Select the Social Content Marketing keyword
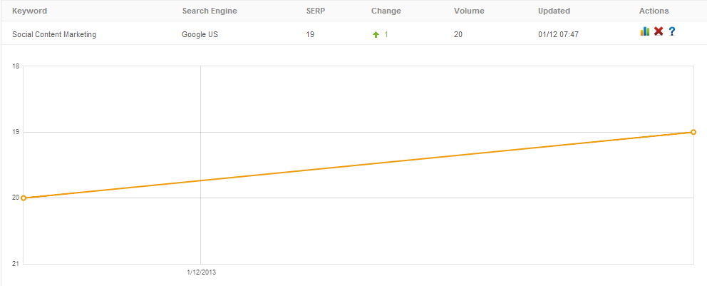The height and width of the screenshot is (286, 707). tap(54, 34)
